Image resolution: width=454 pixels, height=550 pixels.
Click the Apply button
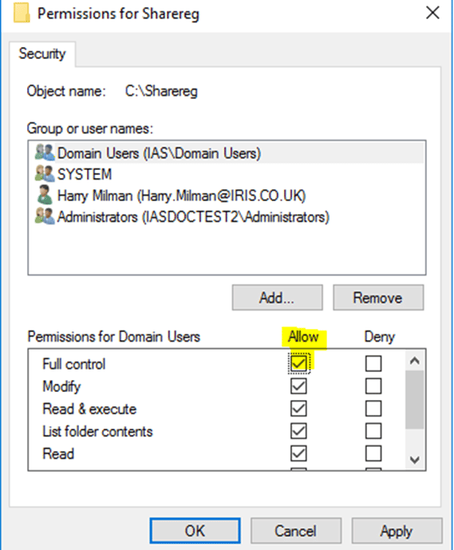tap(397, 530)
